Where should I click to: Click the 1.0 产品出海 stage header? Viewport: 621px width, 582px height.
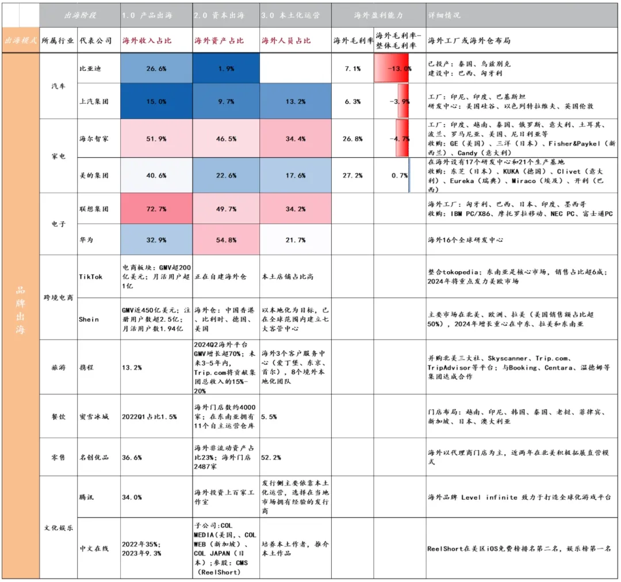point(156,15)
